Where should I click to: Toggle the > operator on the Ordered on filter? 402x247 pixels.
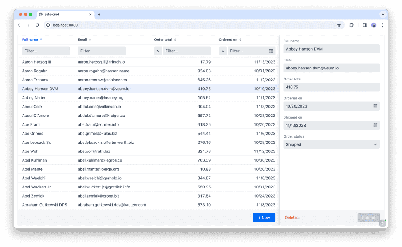pyautogui.click(x=222, y=51)
